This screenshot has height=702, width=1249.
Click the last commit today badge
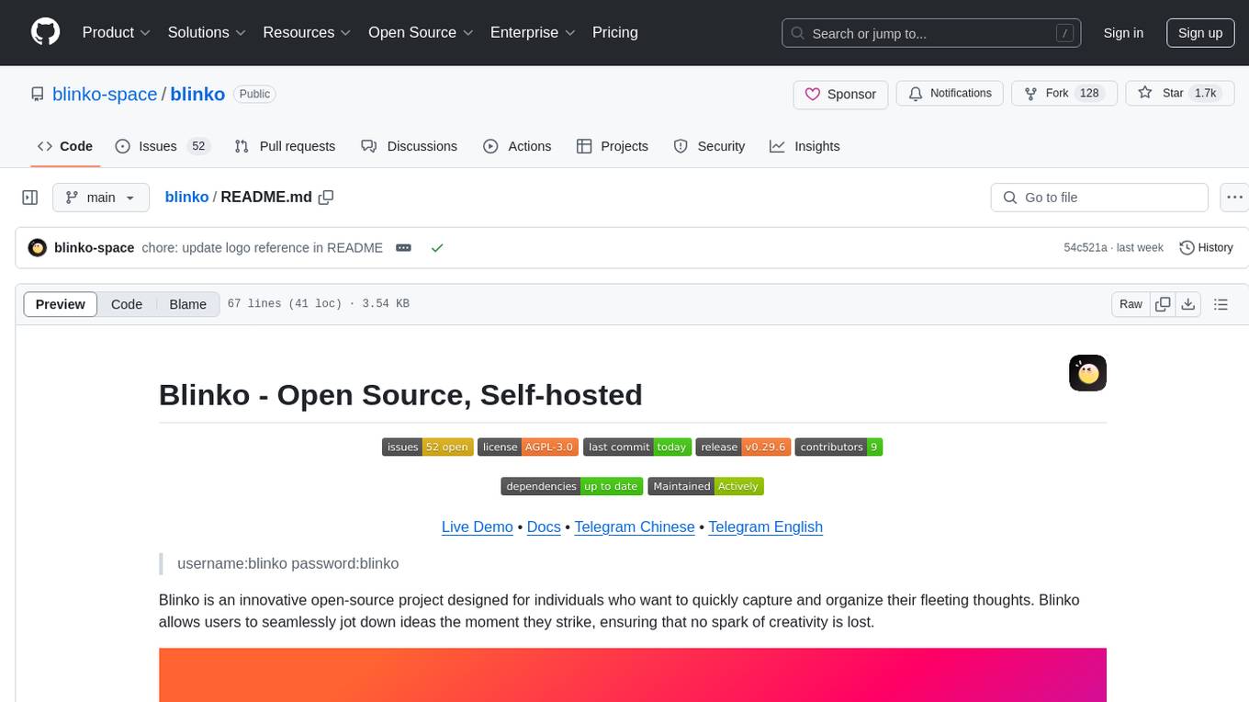[x=637, y=447]
